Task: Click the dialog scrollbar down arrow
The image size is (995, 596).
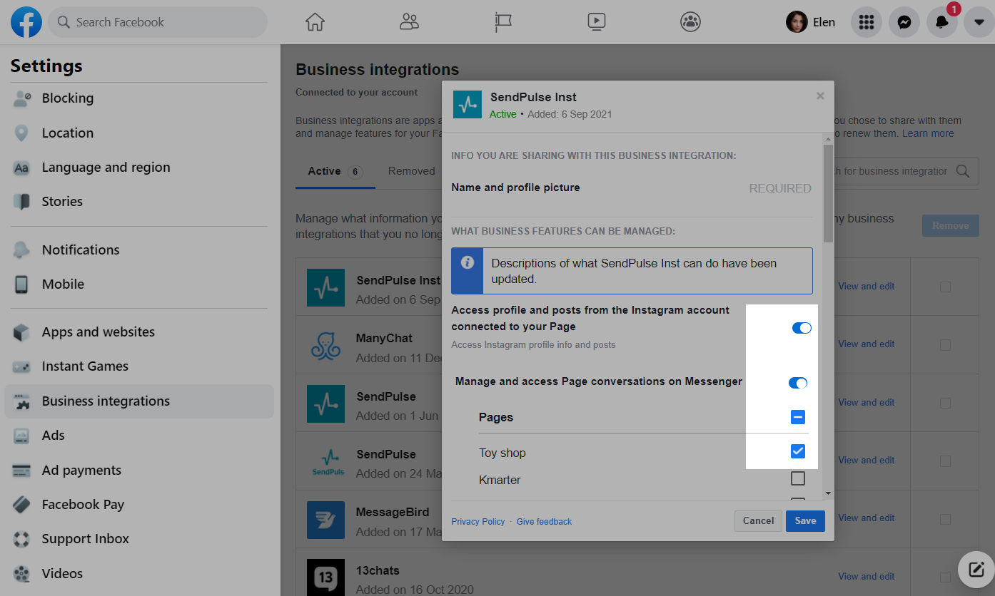Action: point(828,493)
